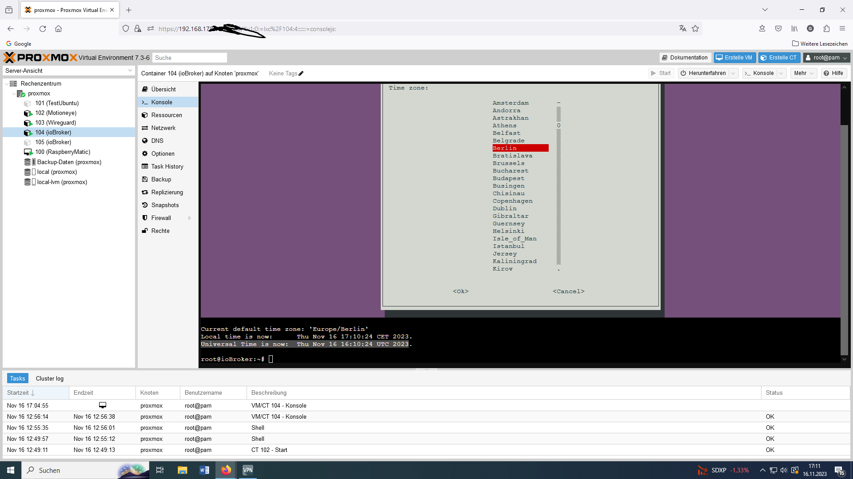This screenshot has width=853, height=479.
Task: Click the Dokumentation button
Action: [685, 58]
